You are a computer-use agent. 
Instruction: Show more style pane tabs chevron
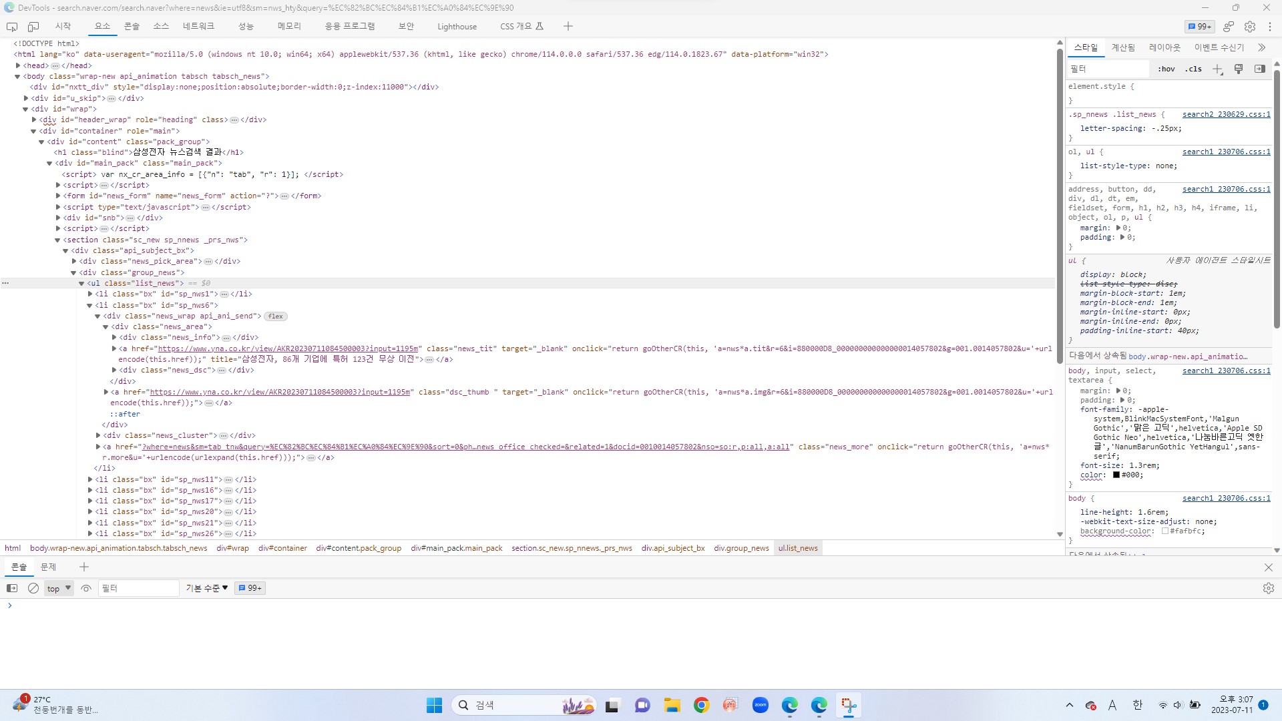click(1261, 48)
